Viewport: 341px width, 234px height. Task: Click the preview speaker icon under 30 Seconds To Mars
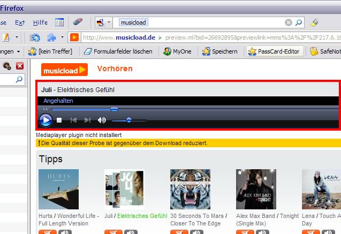[x=197, y=232]
